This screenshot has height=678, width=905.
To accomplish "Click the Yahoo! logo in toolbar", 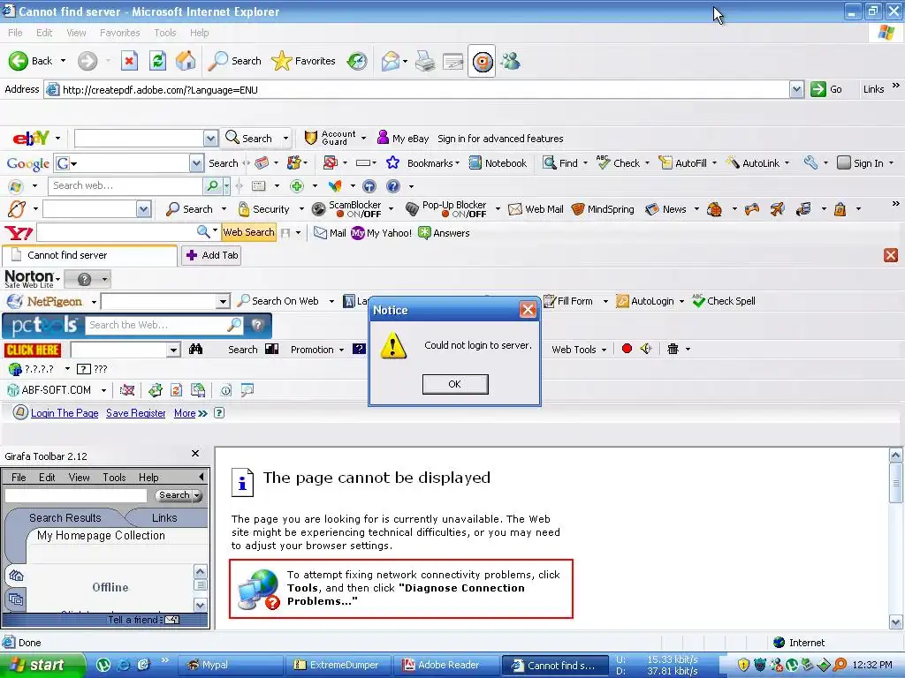I will coord(19,233).
